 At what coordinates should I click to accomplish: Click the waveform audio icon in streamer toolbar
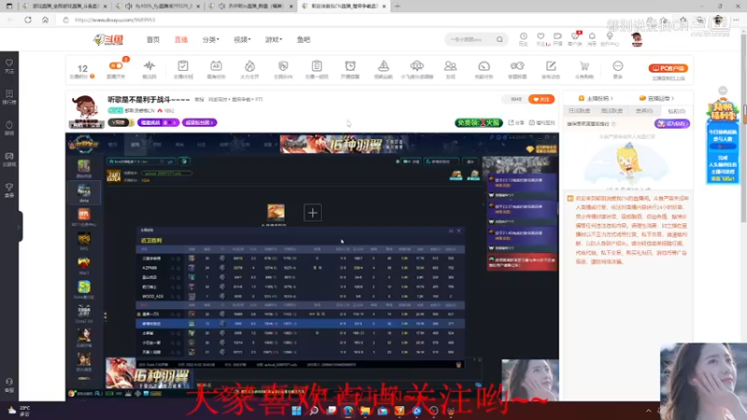(x=149, y=65)
